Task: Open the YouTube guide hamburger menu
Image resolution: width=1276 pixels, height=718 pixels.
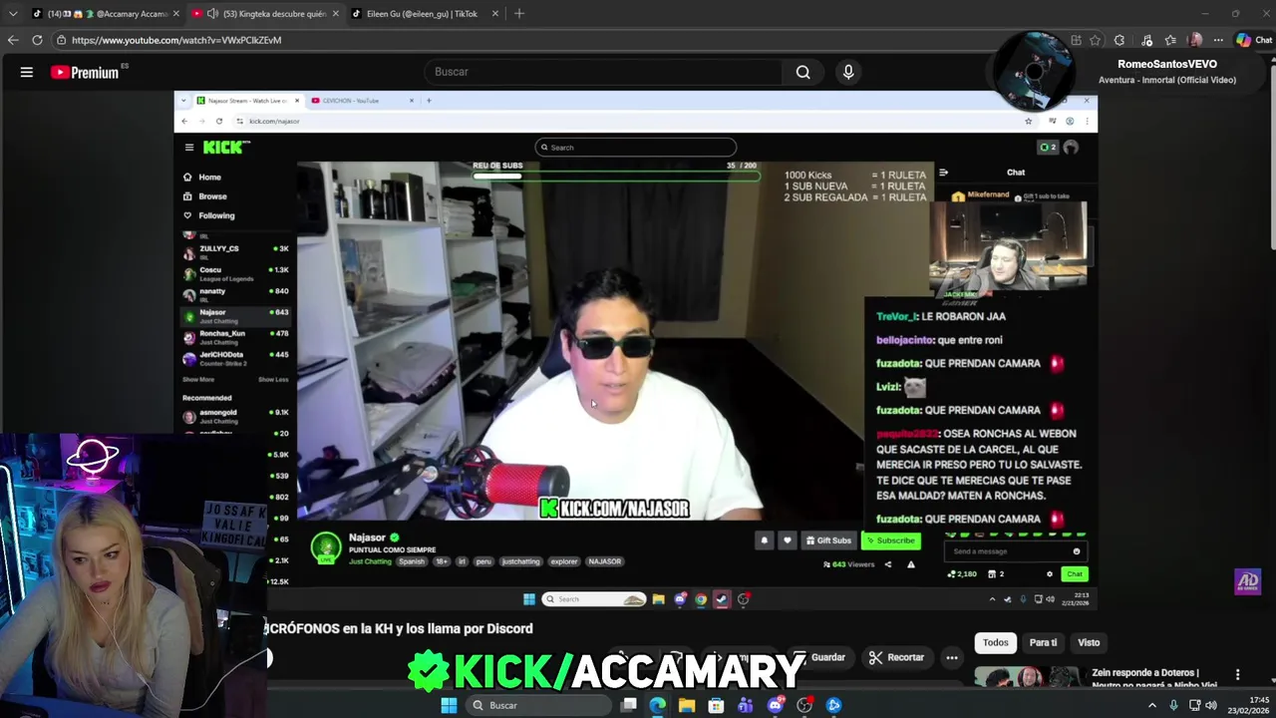Action: point(27,72)
